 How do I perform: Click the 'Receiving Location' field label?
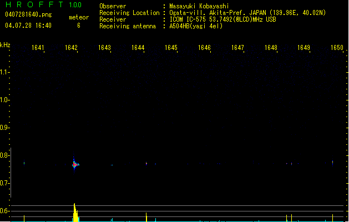coord(129,13)
